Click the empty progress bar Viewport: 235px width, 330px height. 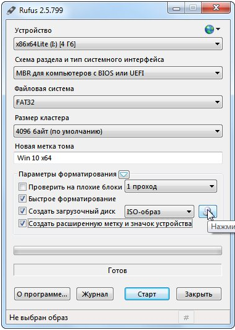pos(118,251)
